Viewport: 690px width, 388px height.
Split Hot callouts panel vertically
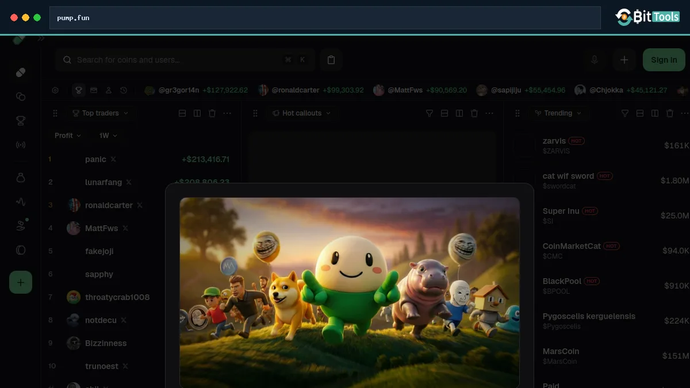[459, 113]
